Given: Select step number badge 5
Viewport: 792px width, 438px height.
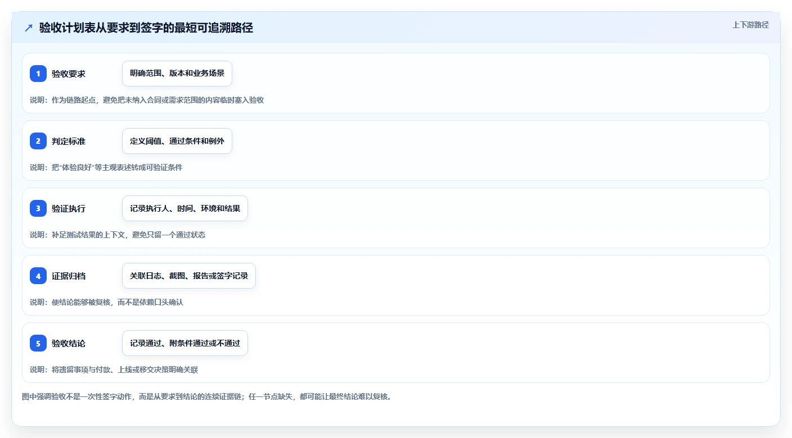Looking at the screenshot, I should 38,343.
